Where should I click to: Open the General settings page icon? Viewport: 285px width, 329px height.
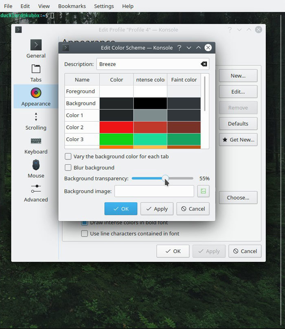(x=36, y=45)
